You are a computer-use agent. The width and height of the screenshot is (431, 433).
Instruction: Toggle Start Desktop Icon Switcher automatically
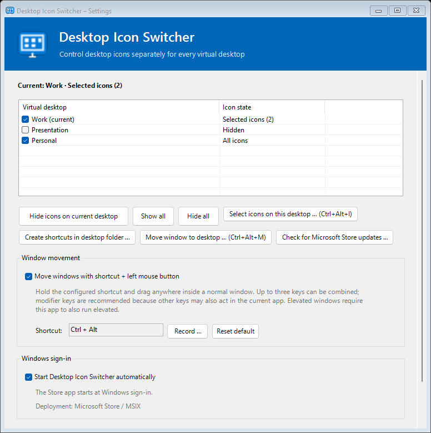28,377
